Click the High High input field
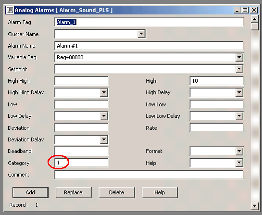The image size is (262, 215). (x=81, y=81)
